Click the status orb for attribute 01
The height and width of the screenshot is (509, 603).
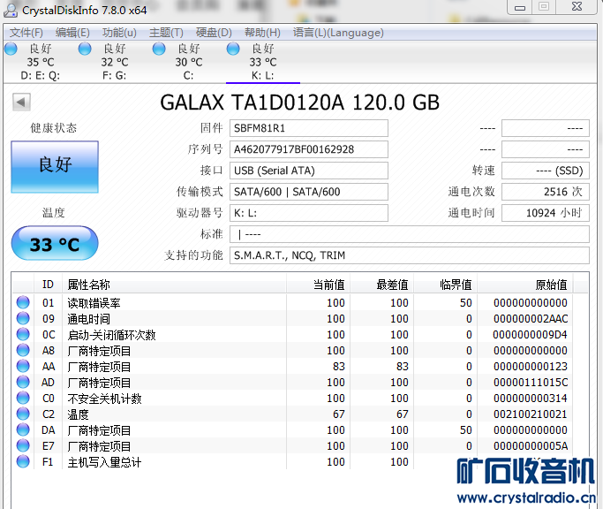pyautogui.click(x=23, y=303)
